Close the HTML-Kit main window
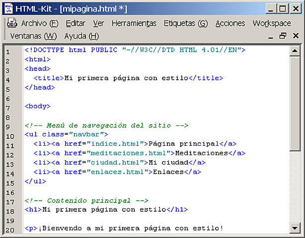 [x=296, y=9]
